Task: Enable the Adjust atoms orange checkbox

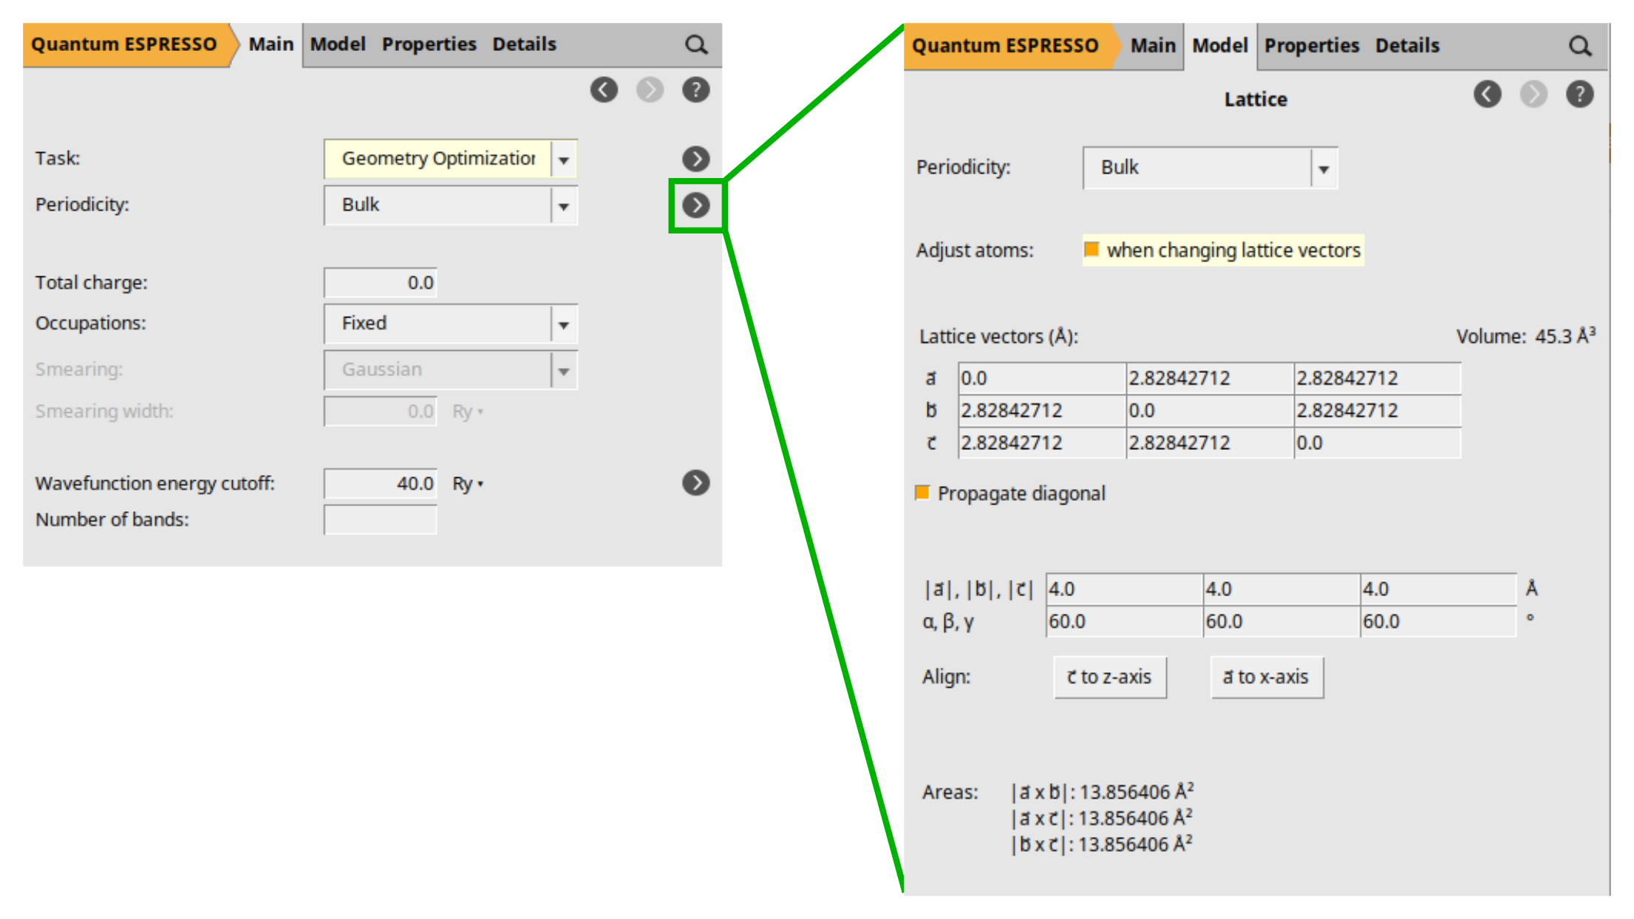Action: click(x=1091, y=250)
